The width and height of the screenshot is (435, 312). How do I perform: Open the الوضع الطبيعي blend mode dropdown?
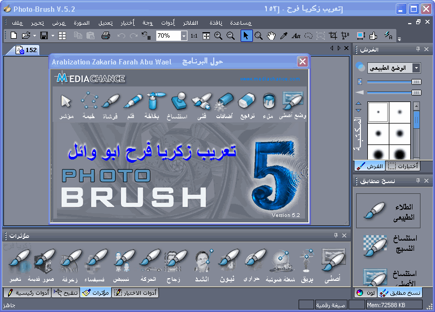(x=416, y=68)
